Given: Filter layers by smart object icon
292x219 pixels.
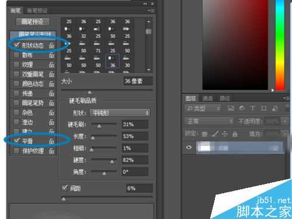Looking at the screenshot, I should pyautogui.click(x=274, y=108).
